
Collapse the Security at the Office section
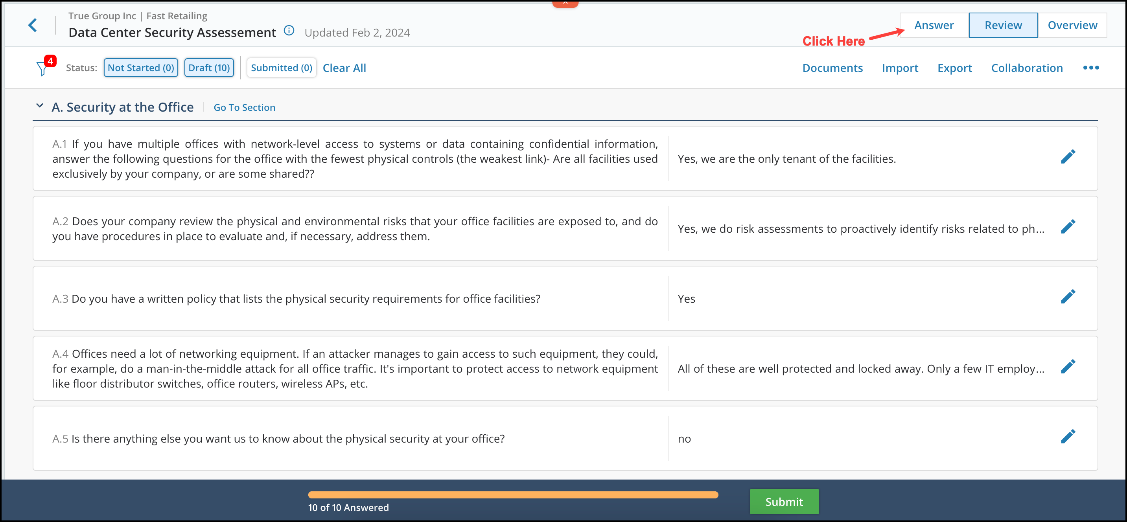tap(40, 106)
